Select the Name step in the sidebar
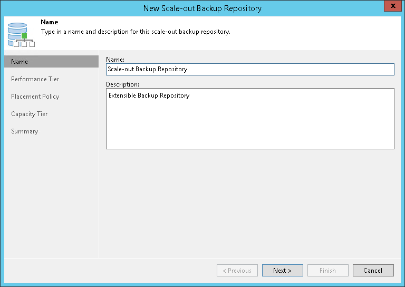Screen dimensions: 405x287 [x=51, y=62]
